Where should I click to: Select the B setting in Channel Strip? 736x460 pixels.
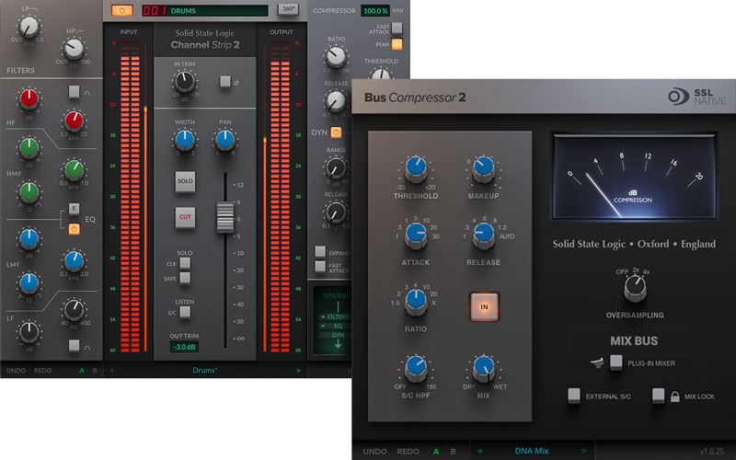[x=95, y=371]
